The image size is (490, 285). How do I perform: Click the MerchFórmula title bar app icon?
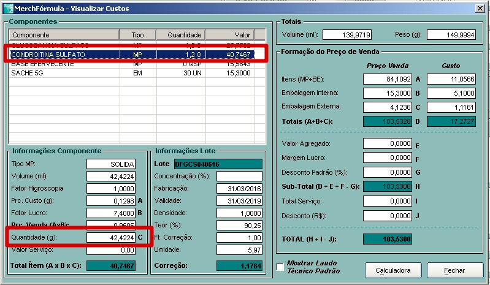pyautogui.click(x=7, y=7)
